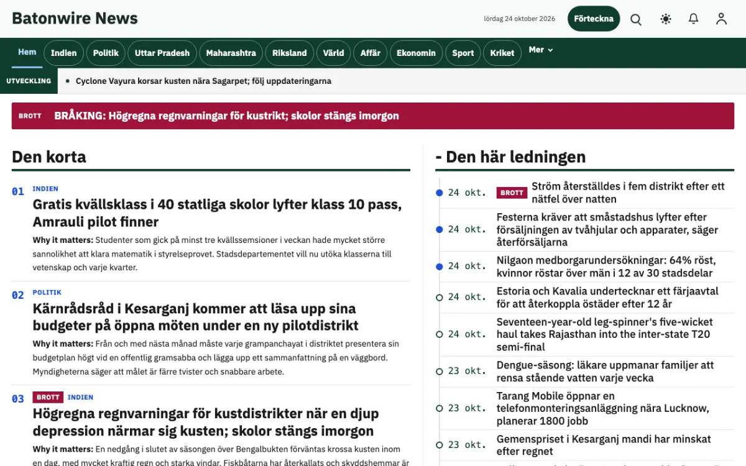Image resolution: width=746 pixels, height=466 pixels.
Task: Click the UTVECKLING ticker label
Action: [x=29, y=81]
